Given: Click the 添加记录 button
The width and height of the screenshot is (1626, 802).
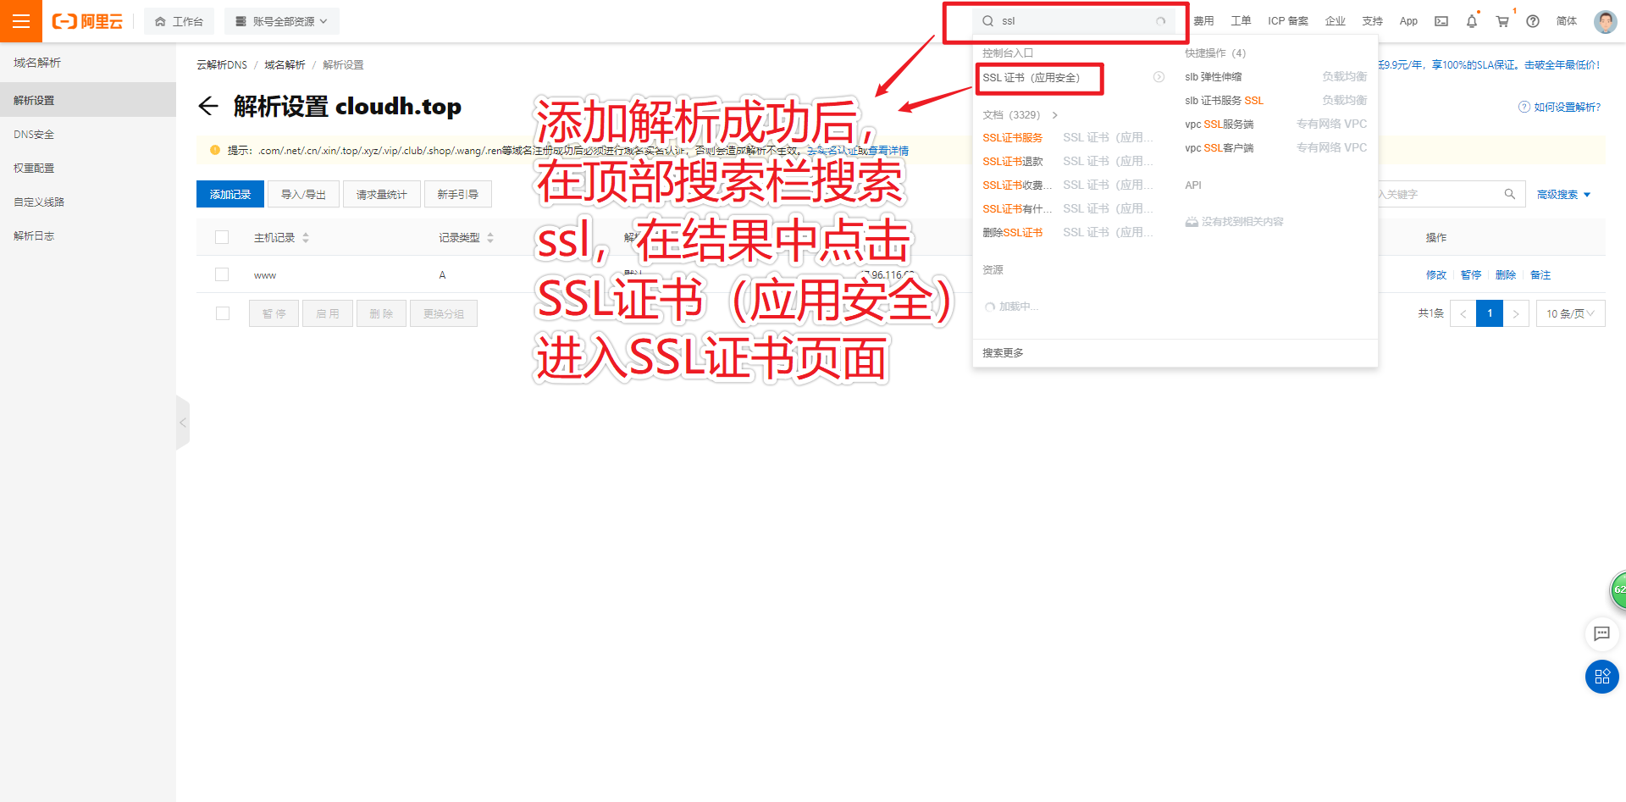Looking at the screenshot, I should [230, 194].
